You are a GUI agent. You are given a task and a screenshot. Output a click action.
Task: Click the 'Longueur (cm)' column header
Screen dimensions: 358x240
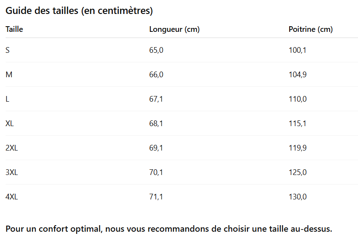coord(174,30)
